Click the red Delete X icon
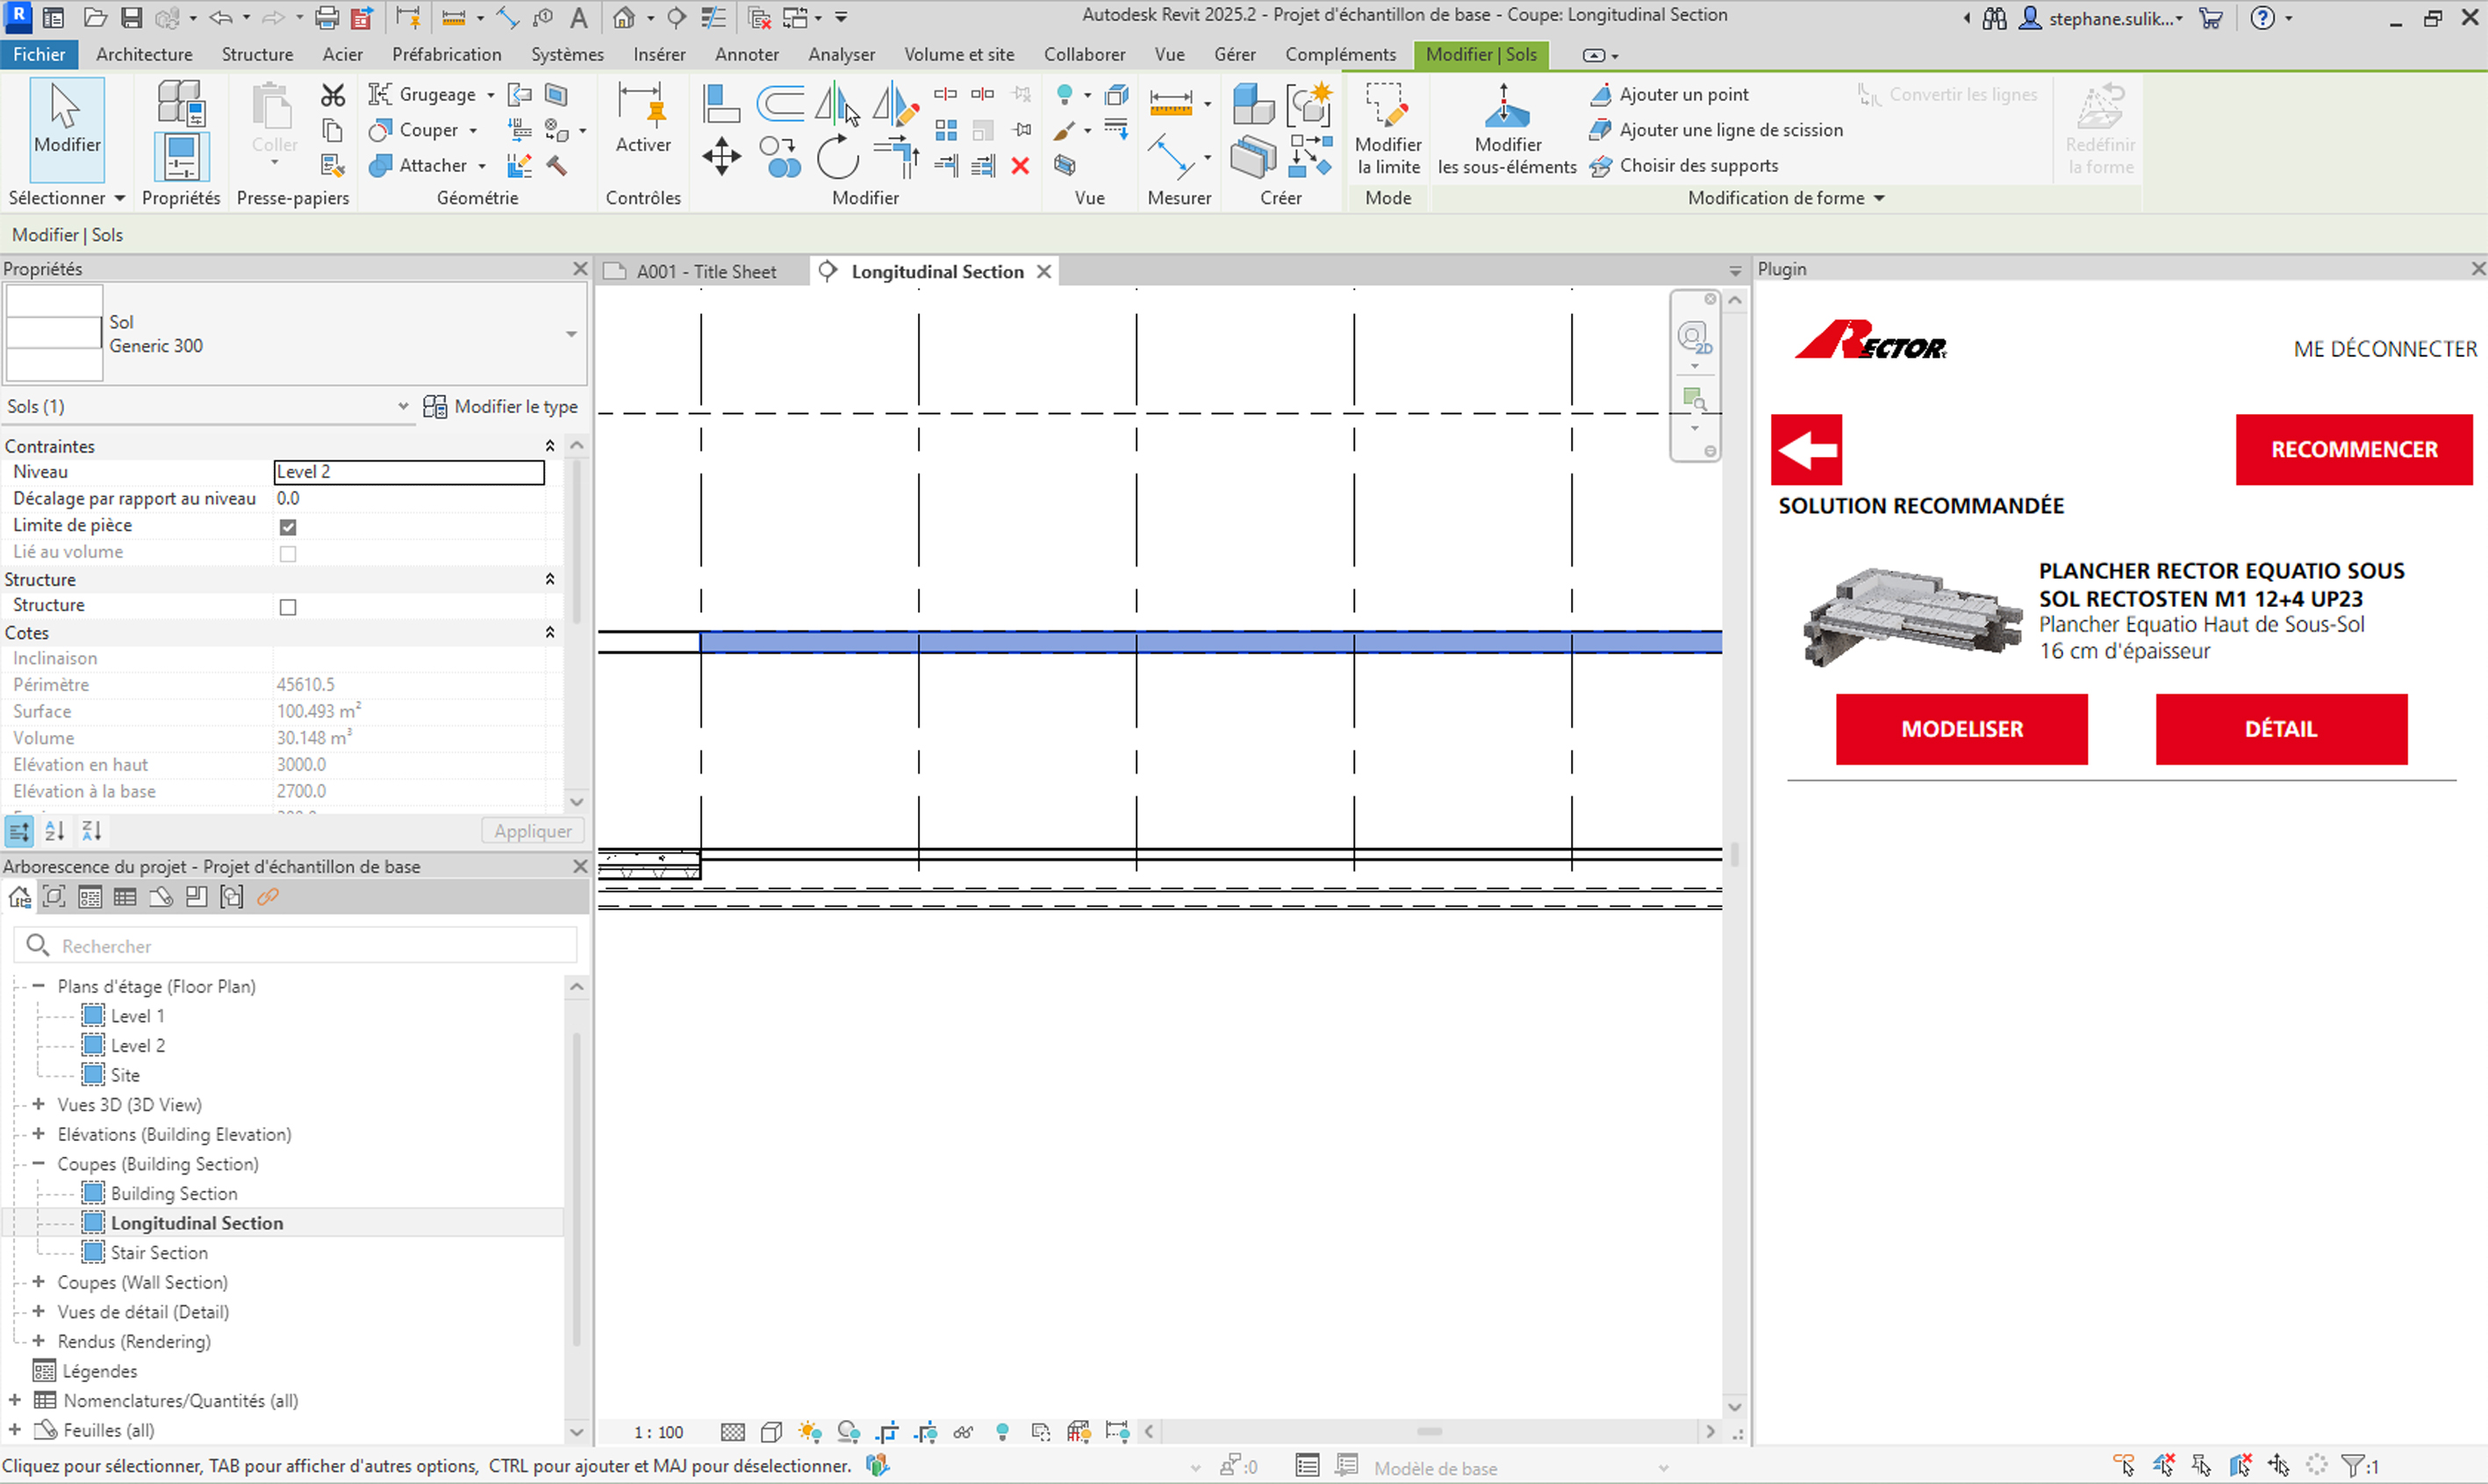Screen dimensions: 2488x1484 pos(1020,166)
